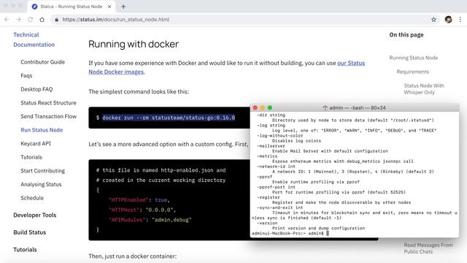Jump to Read Messages From Public Chats

428,248
